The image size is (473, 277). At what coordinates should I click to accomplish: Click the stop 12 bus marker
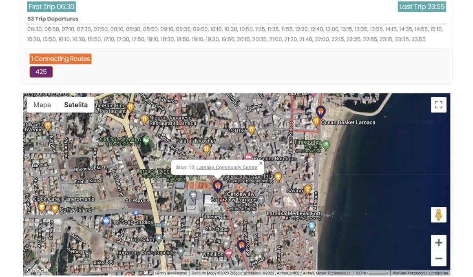click(218, 186)
